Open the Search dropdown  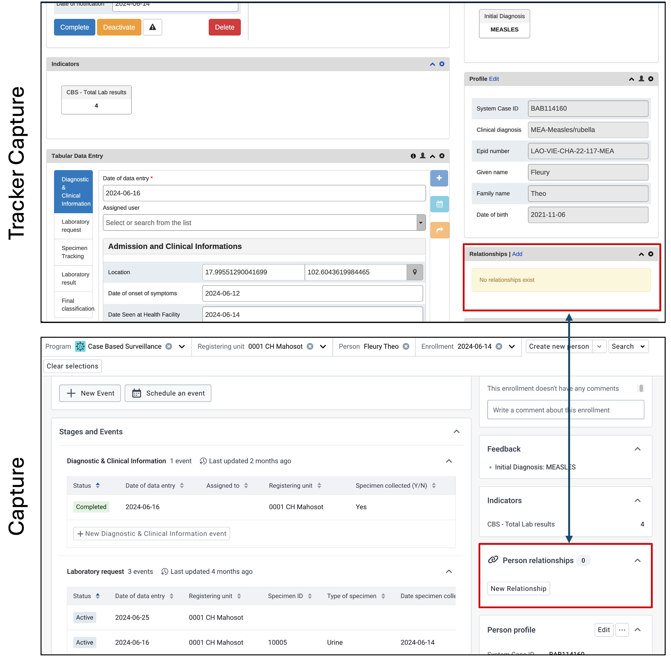tap(628, 347)
